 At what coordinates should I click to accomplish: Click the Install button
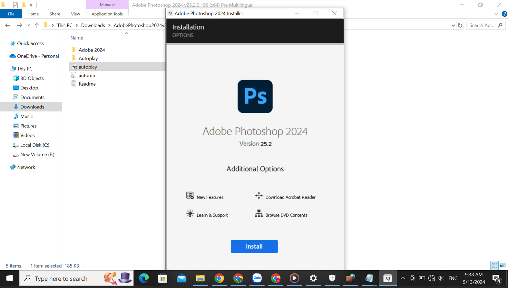(254, 246)
